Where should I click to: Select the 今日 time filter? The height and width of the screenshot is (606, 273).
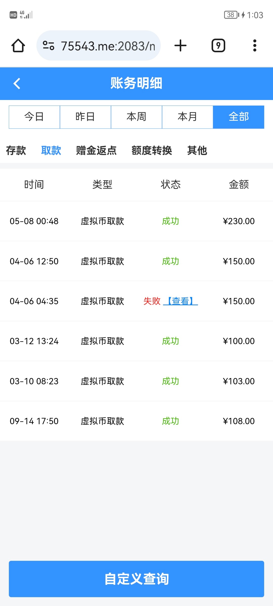coord(34,117)
